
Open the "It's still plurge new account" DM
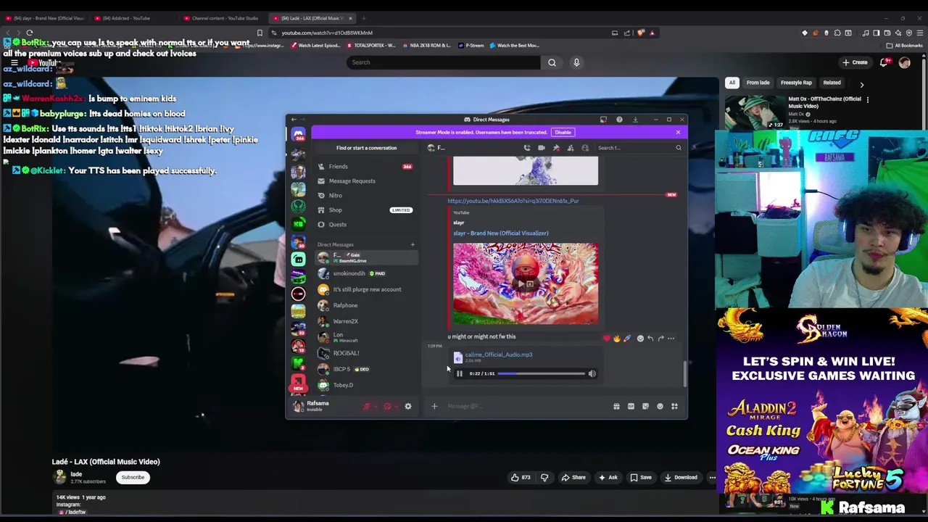pyautogui.click(x=366, y=289)
